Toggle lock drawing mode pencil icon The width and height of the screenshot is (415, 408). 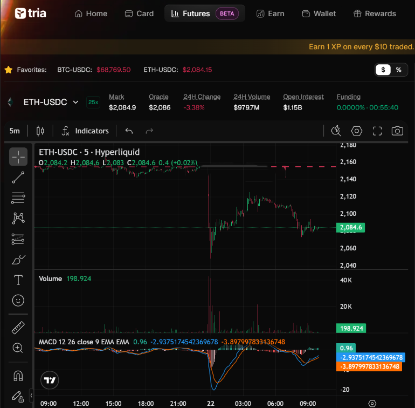18,397
